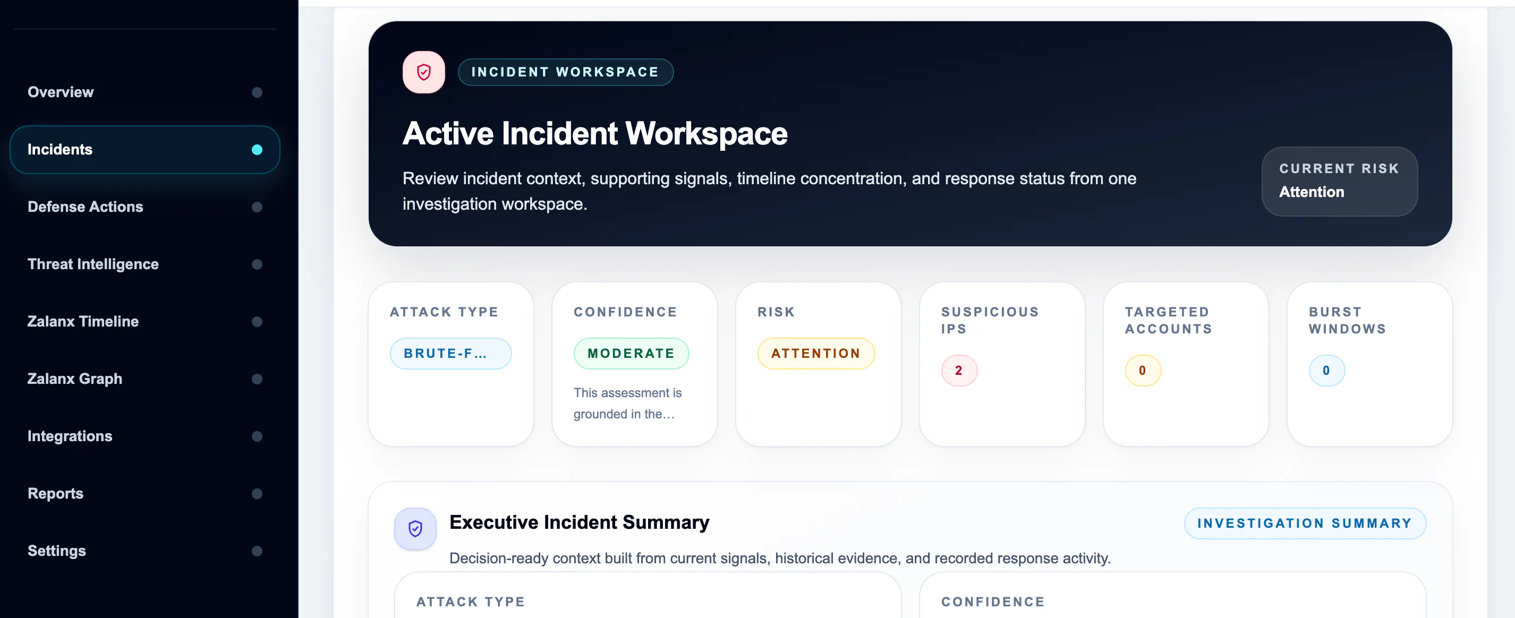Click the status dot next to Integrations
This screenshot has height=618, width=1515.
[x=257, y=436]
